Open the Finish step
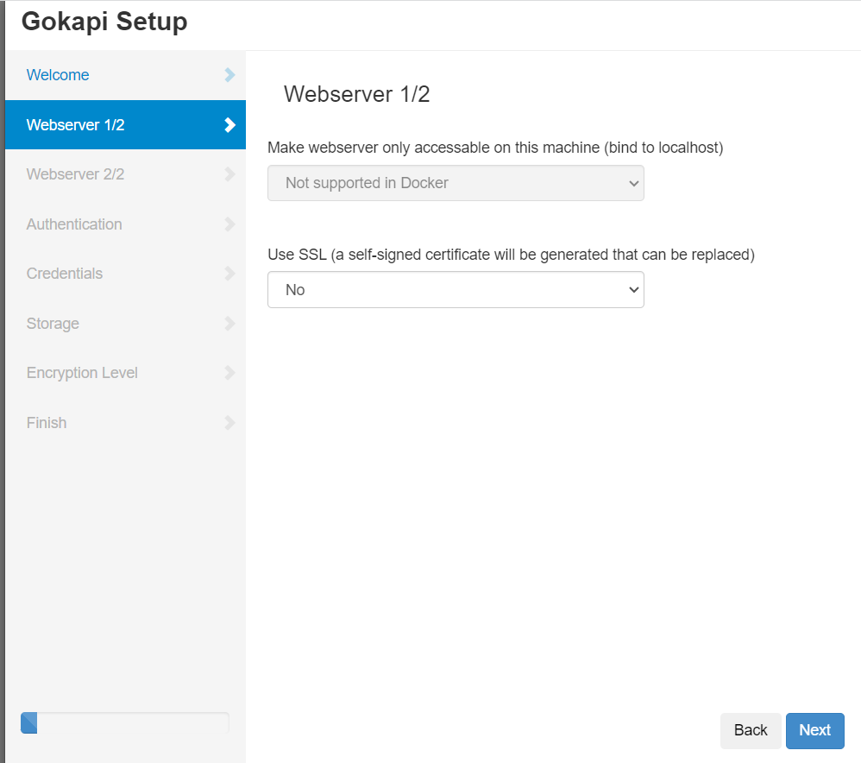861x763 pixels. (125, 423)
